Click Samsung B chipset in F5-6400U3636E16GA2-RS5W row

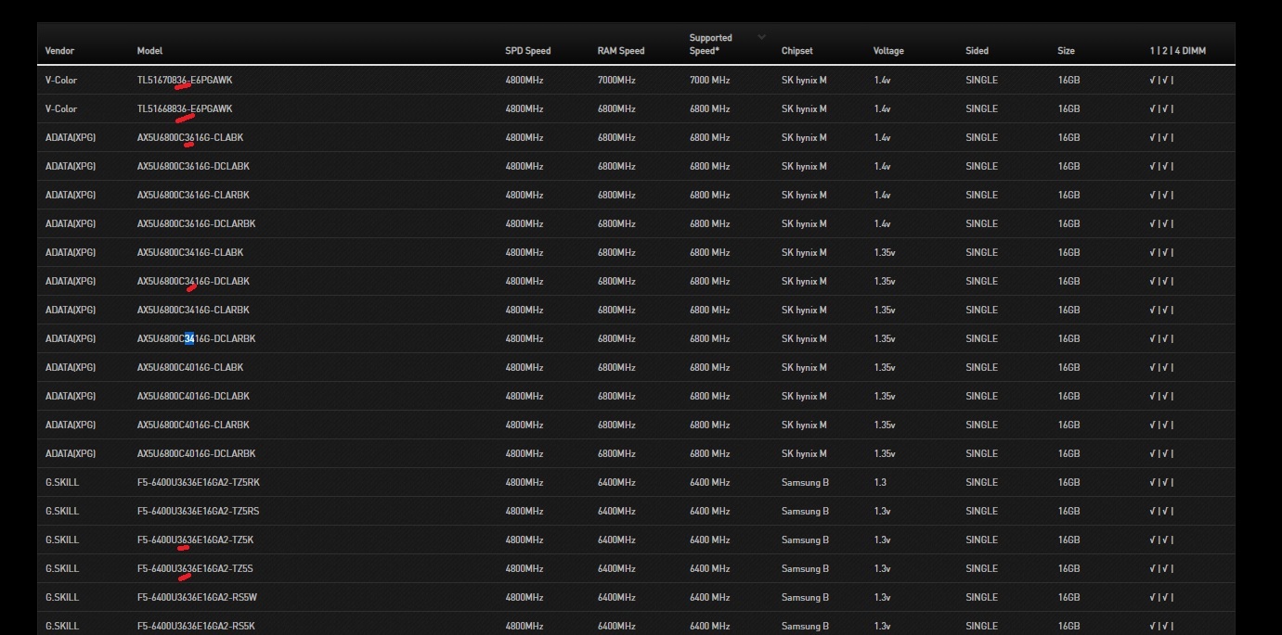(805, 598)
